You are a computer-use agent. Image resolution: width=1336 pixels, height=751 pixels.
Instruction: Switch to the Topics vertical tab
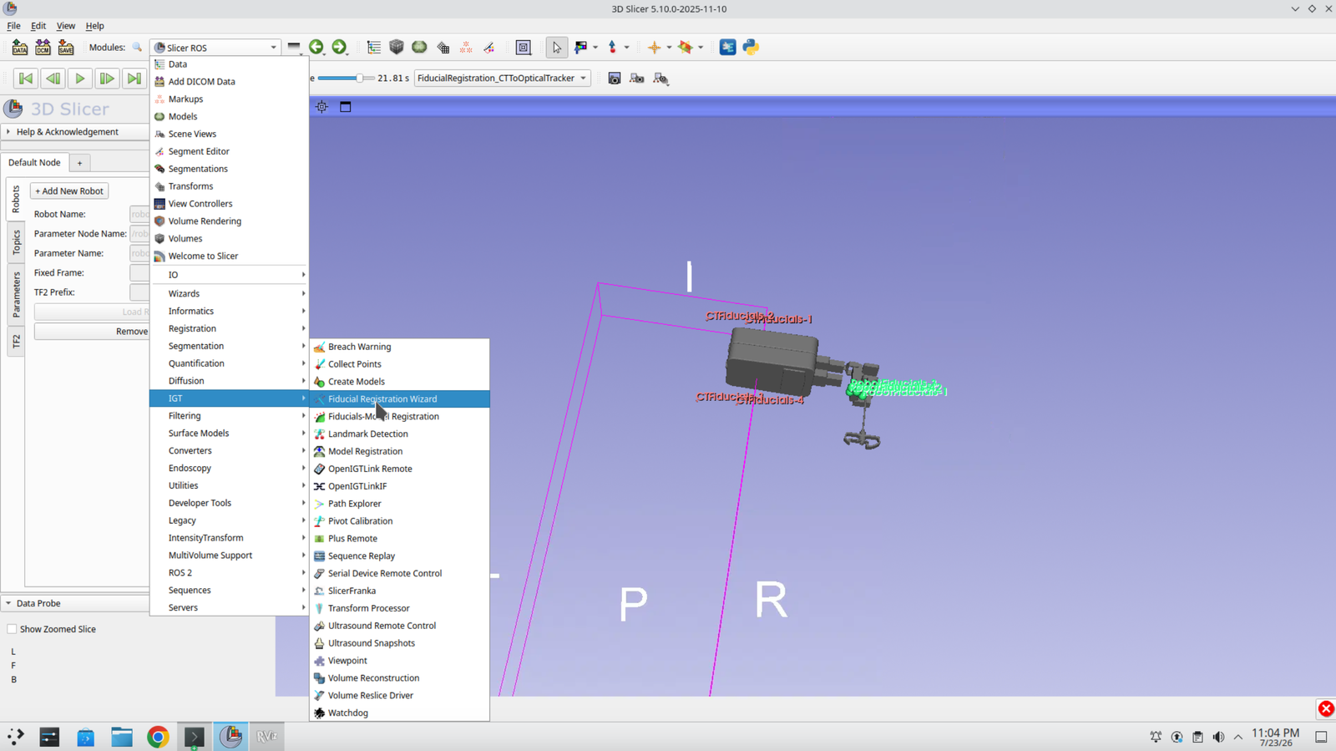click(x=16, y=242)
